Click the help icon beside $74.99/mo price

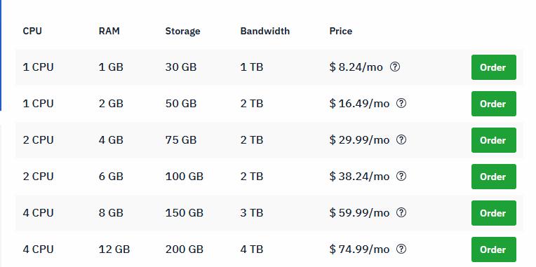point(401,249)
